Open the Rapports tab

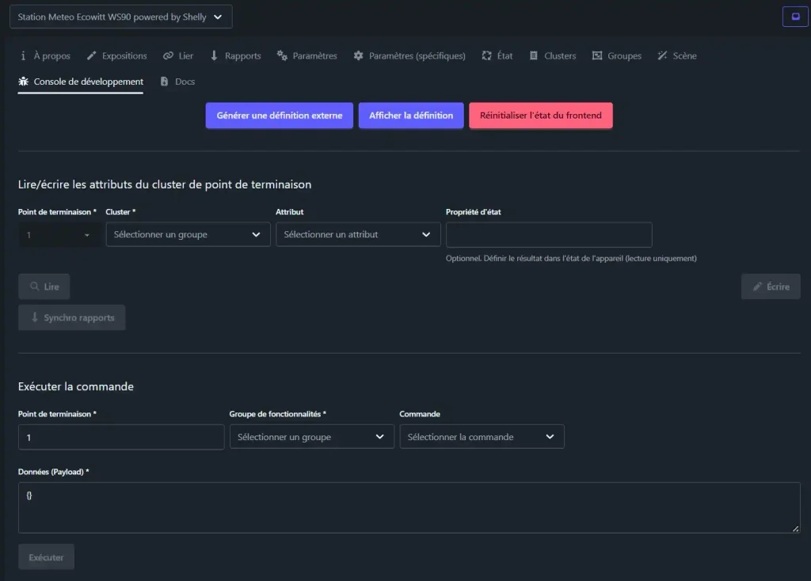click(x=235, y=56)
